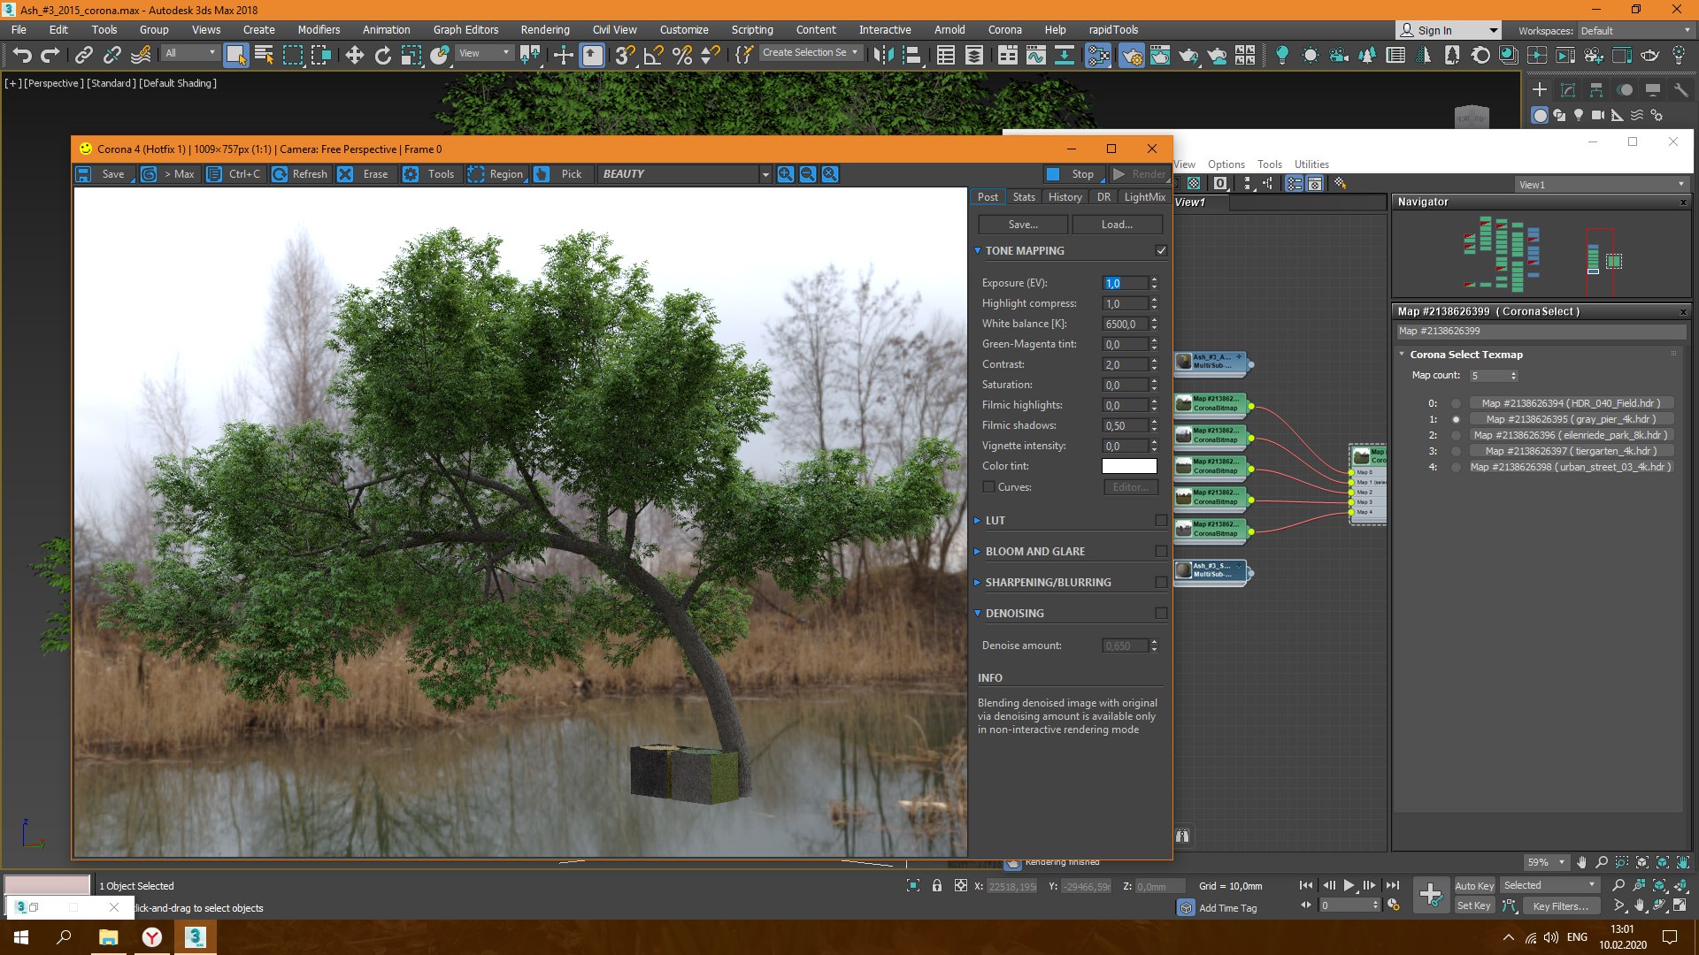Open the Rendering menu

click(x=544, y=30)
